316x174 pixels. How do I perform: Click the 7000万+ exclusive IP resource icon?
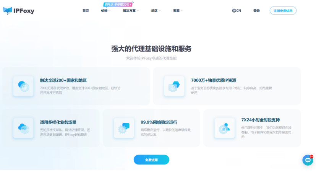174,86
